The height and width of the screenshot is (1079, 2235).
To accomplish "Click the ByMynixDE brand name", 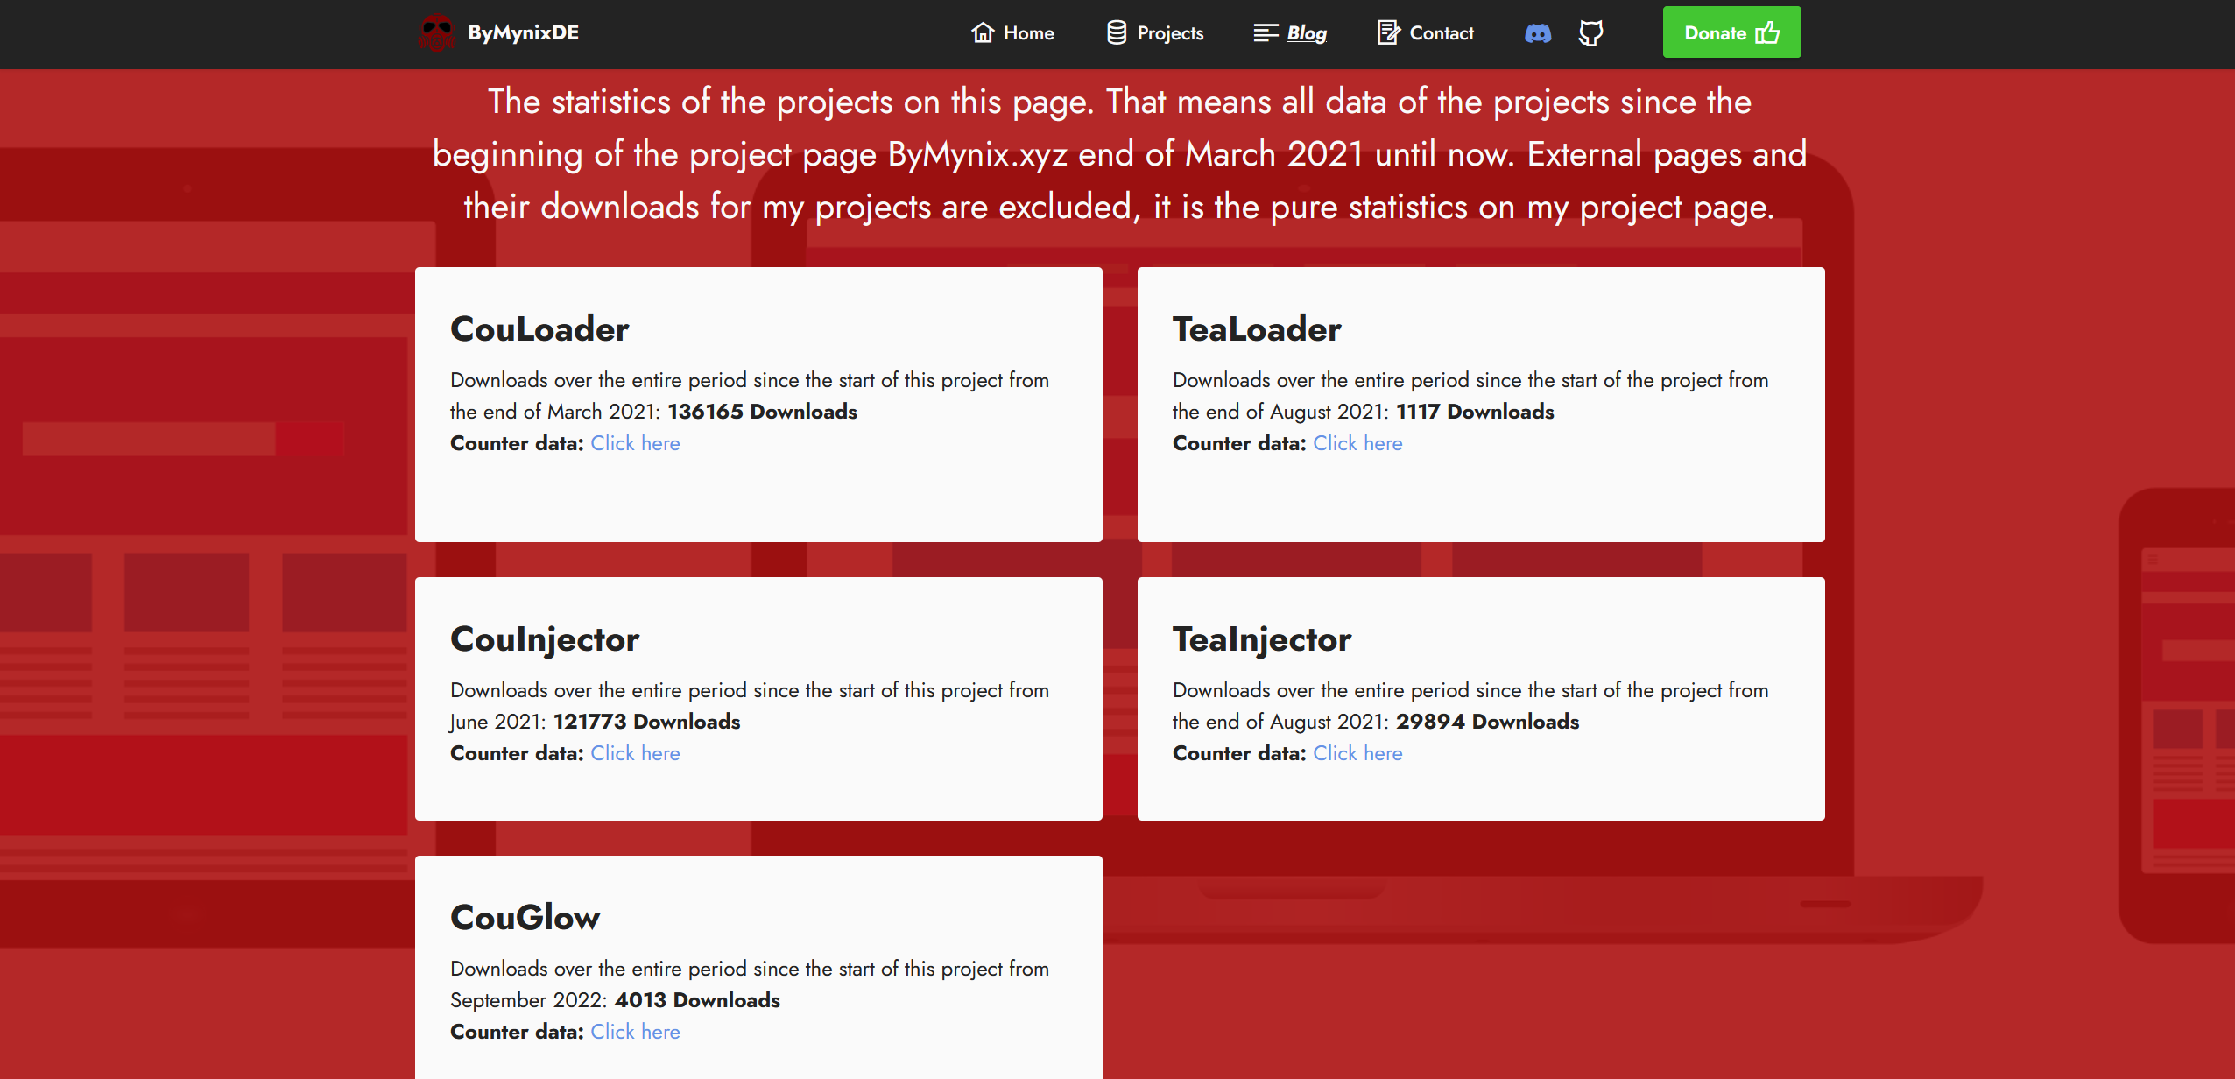I will tap(523, 33).
